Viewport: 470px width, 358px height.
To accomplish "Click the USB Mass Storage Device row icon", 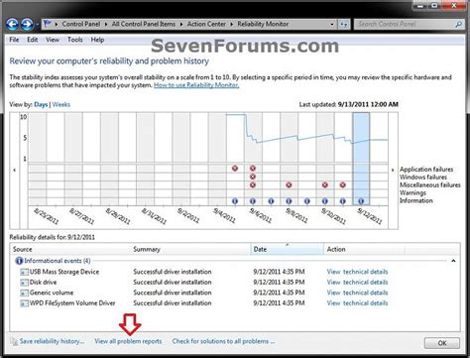I will (24, 272).
